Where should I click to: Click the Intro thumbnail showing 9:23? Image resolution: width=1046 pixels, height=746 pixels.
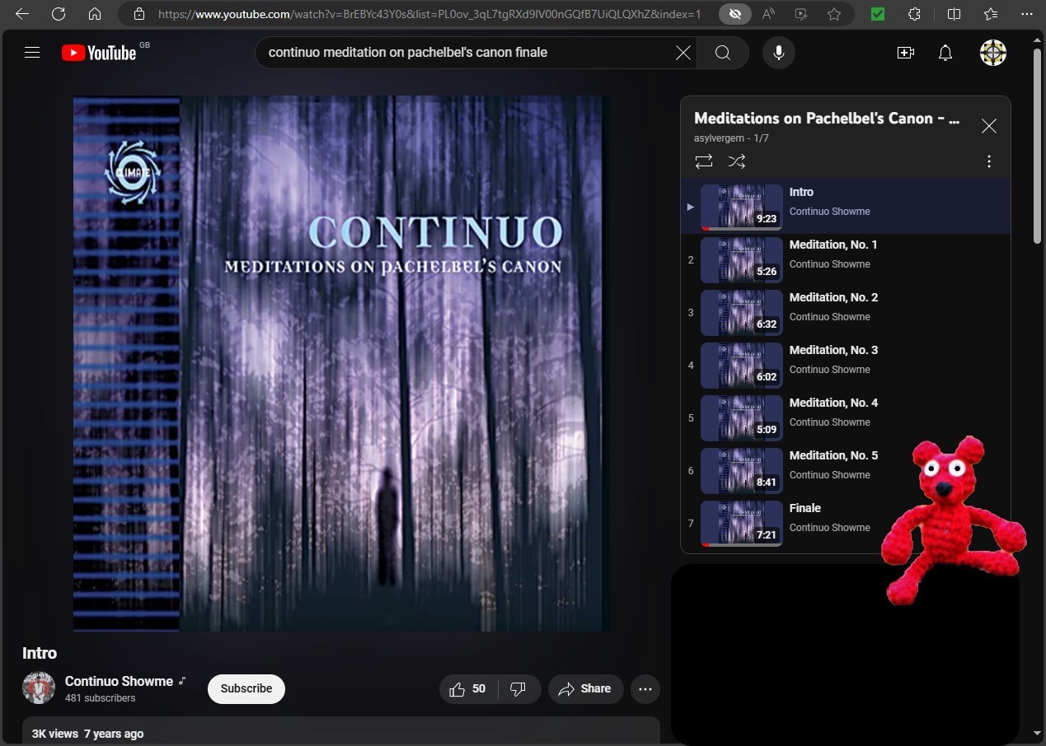click(742, 207)
